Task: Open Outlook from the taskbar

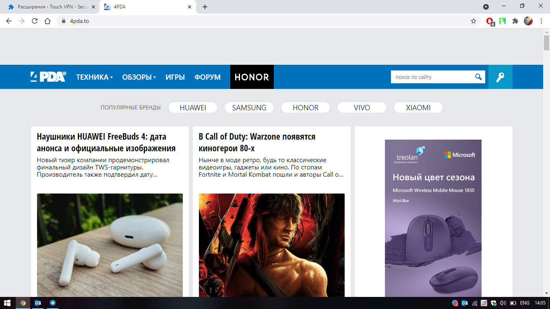Action: [x=38, y=303]
